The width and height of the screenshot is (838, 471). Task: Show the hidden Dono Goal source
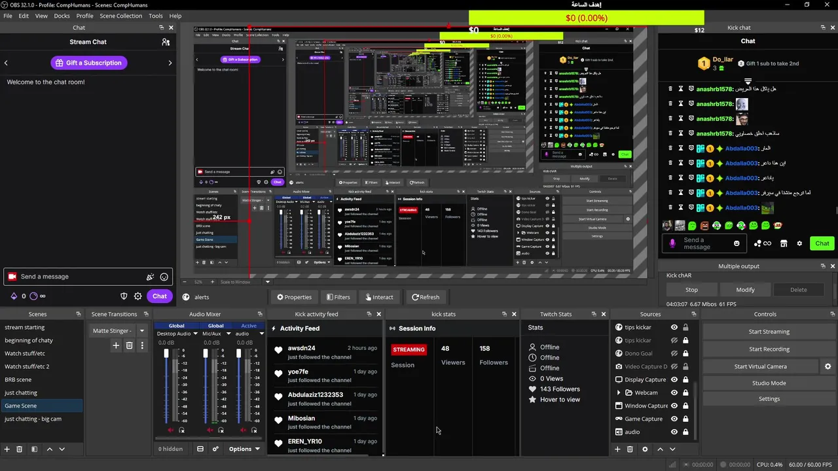674,353
